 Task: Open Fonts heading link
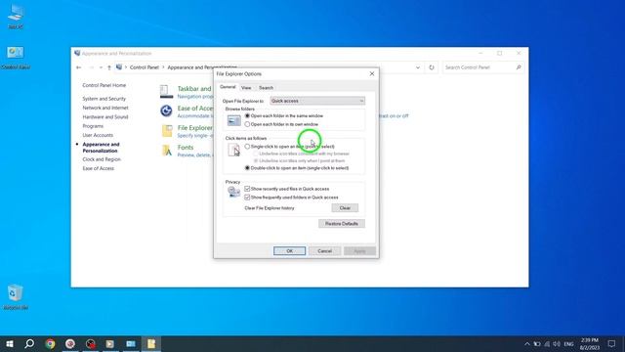(186, 148)
